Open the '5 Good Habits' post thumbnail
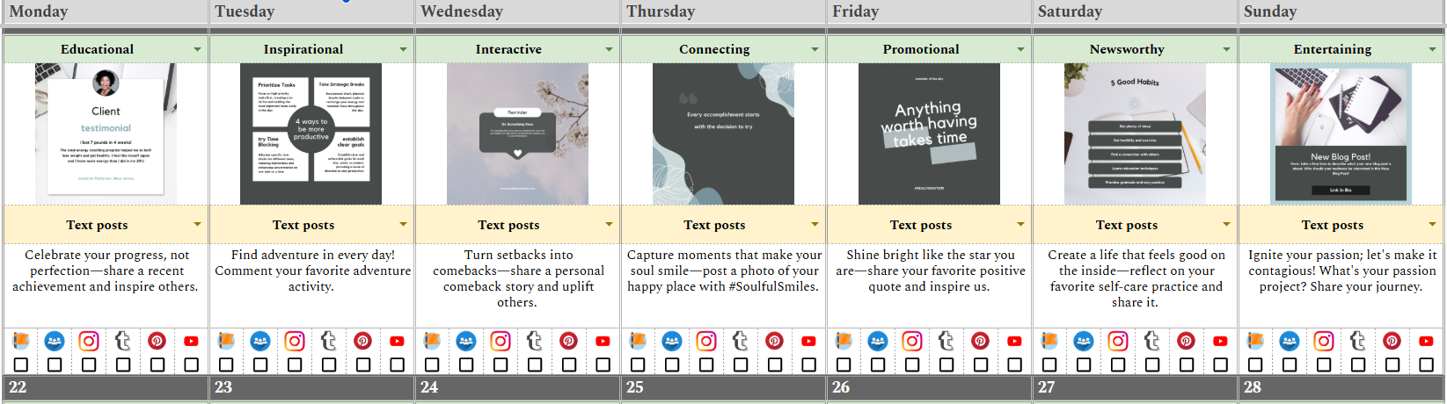The image size is (1447, 404). 1135,133
